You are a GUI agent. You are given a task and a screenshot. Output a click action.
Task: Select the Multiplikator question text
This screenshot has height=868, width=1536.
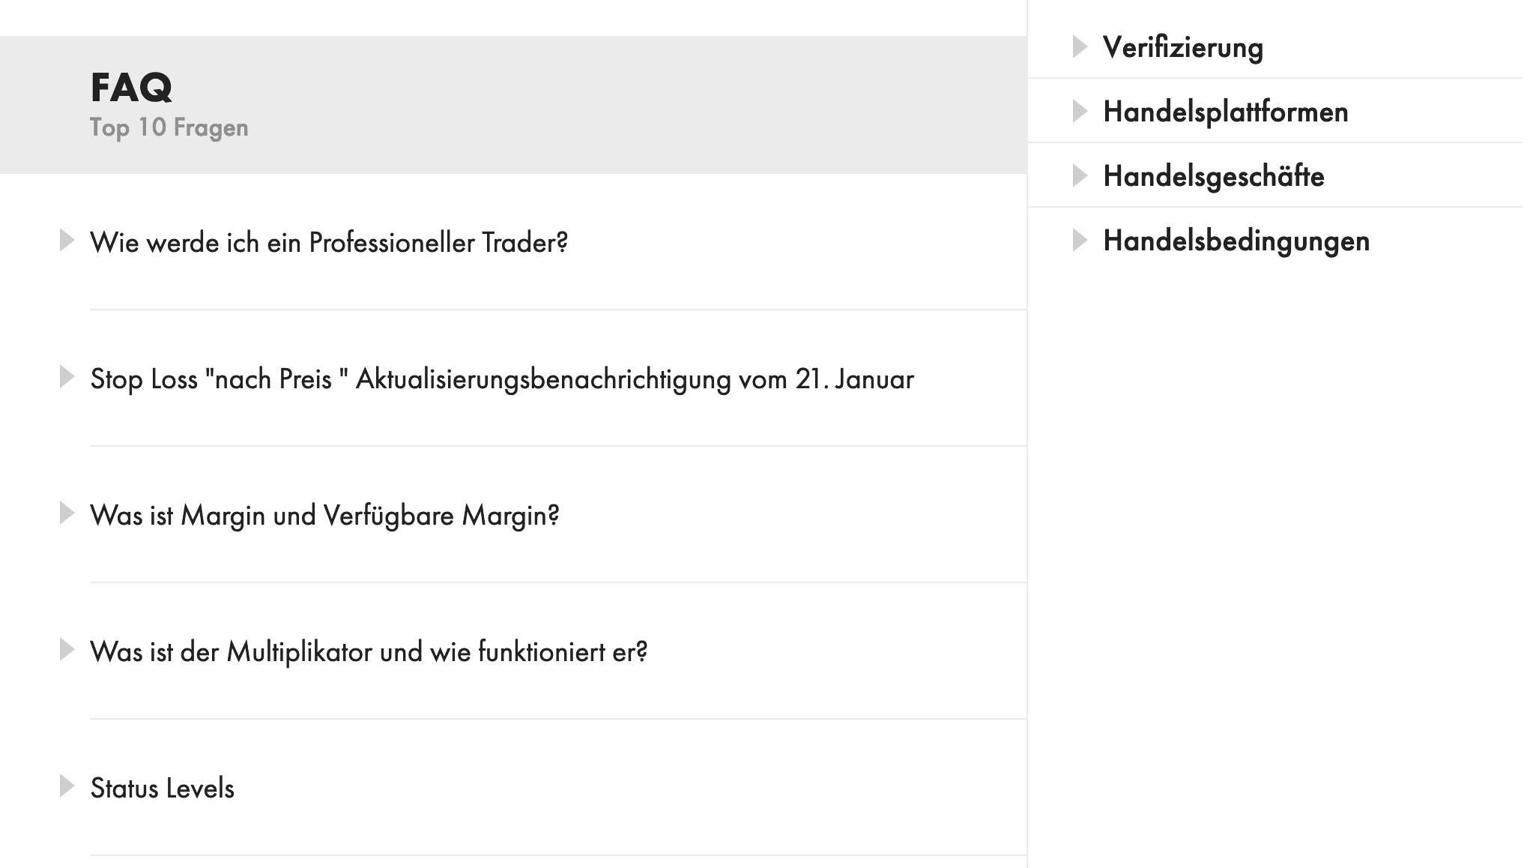pos(369,652)
